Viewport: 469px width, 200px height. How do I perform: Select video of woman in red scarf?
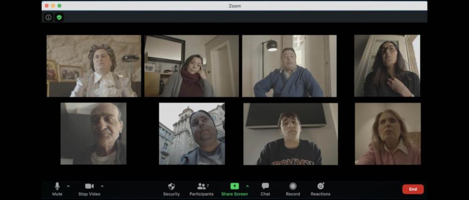192,66
